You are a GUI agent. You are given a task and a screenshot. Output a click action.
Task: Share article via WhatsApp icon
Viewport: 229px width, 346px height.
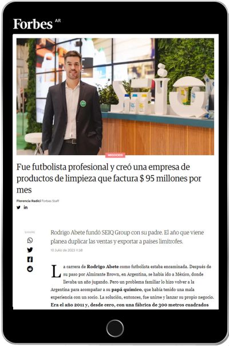click(x=30, y=240)
